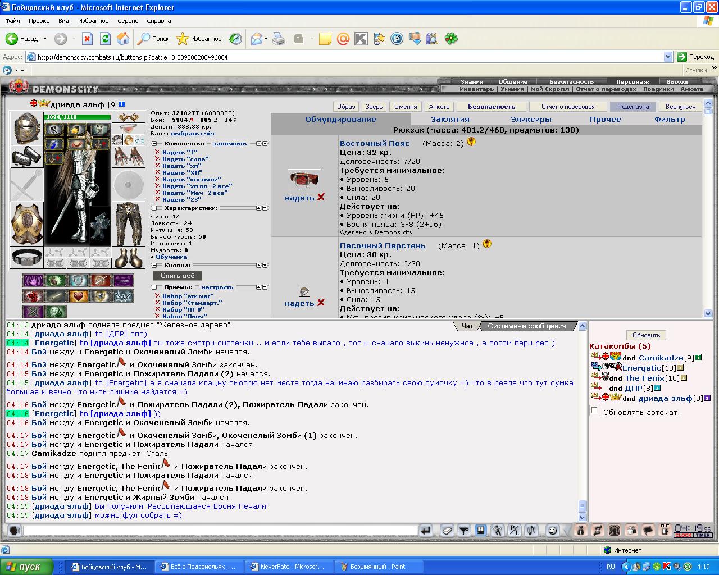Click the equipped gloves slot
719x575 pixels.
129,157
